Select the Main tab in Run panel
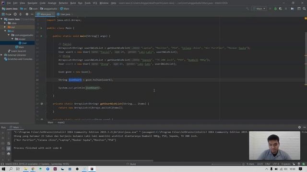This screenshot has width=307, height=172. [x=15, y=128]
